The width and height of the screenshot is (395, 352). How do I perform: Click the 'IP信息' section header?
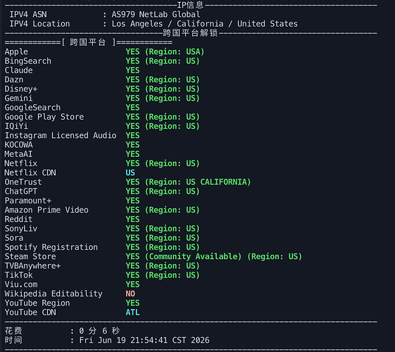(190, 5)
